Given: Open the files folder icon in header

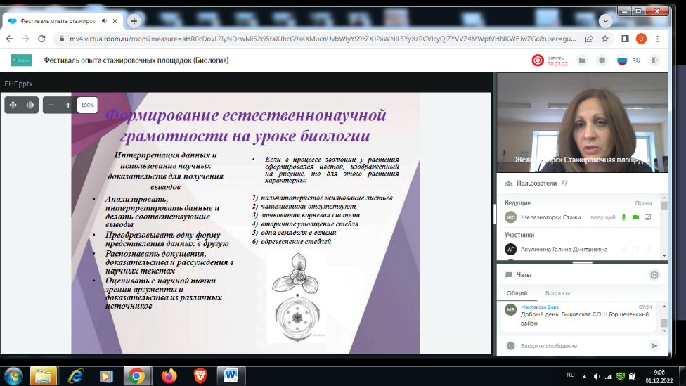Looking at the screenshot, I should pyautogui.click(x=582, y=60).
